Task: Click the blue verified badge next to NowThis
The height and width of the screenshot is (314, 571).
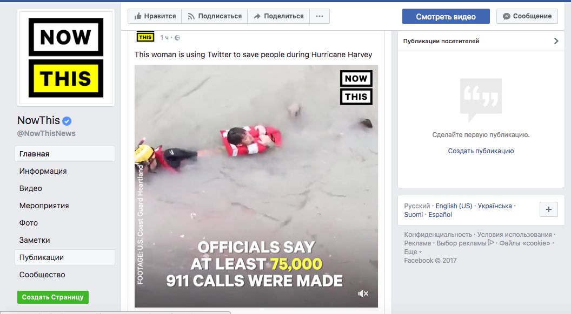Action: tap(67, 121)
